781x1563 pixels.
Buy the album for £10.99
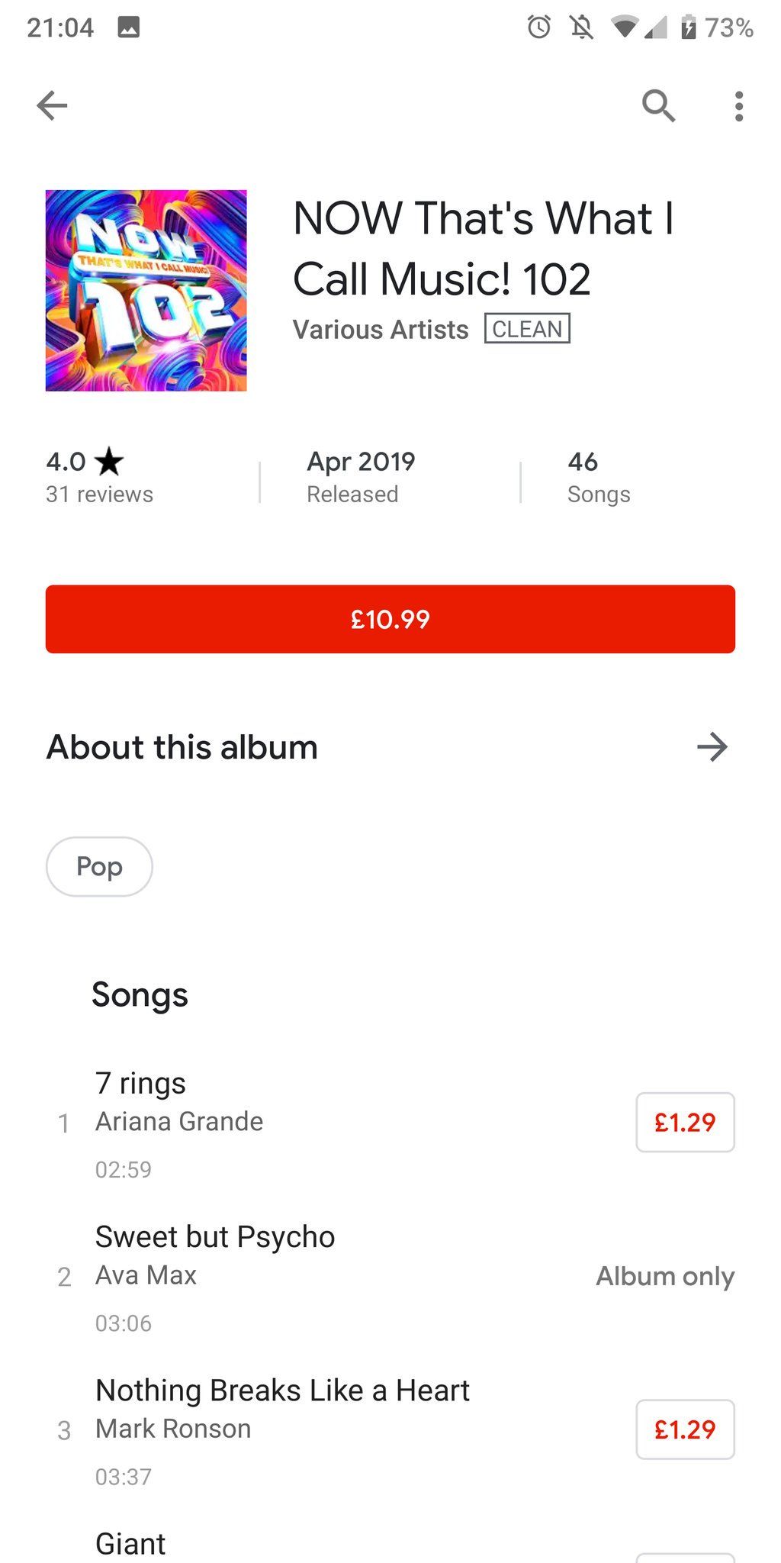390,619
